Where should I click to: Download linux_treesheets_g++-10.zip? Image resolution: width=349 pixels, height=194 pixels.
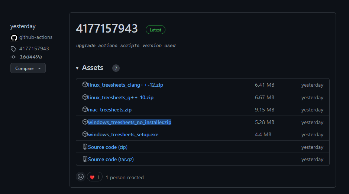pos(121,97)
